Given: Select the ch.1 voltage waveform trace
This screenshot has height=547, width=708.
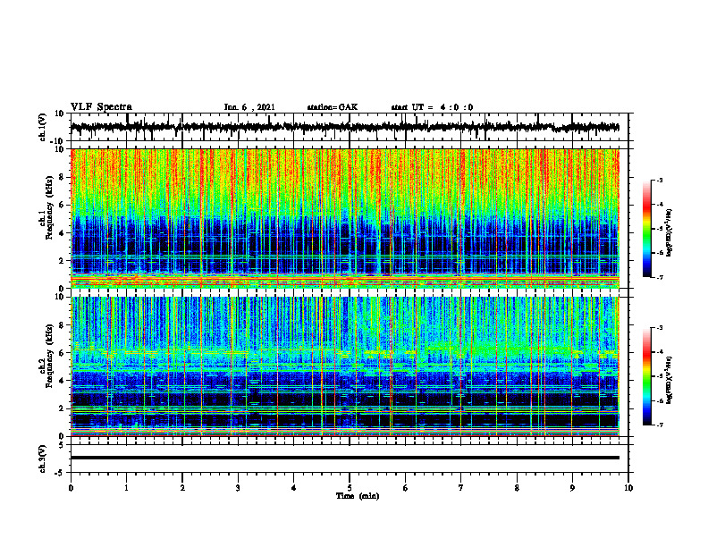Looking at the screenshot, I should click(x=345, y=127).
